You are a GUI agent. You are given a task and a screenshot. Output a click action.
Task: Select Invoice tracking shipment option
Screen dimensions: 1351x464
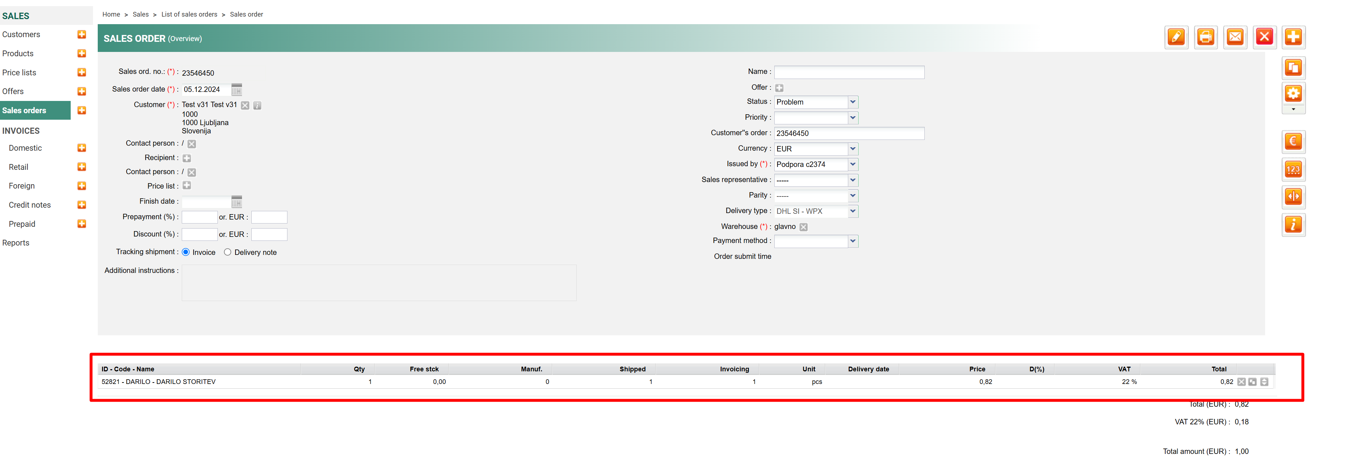(x=186, y=252)
